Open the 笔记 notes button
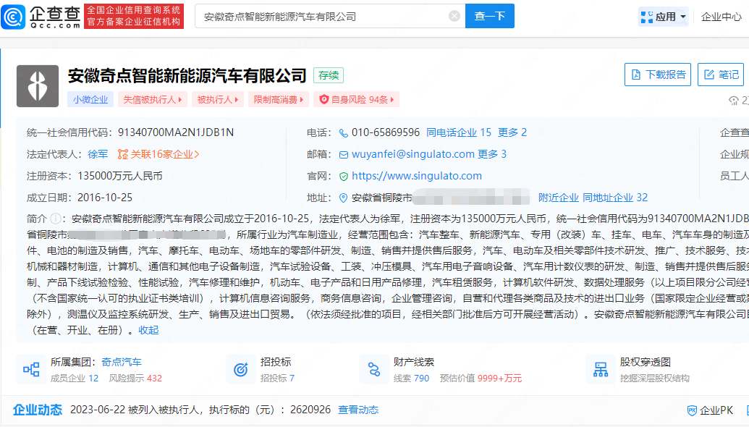 pos(721,75)
